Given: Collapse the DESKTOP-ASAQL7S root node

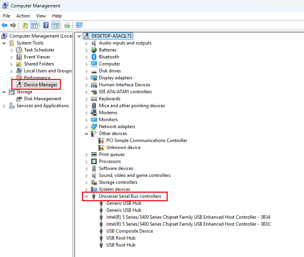Looking at the screenshot, I should (x=79, y=36).
